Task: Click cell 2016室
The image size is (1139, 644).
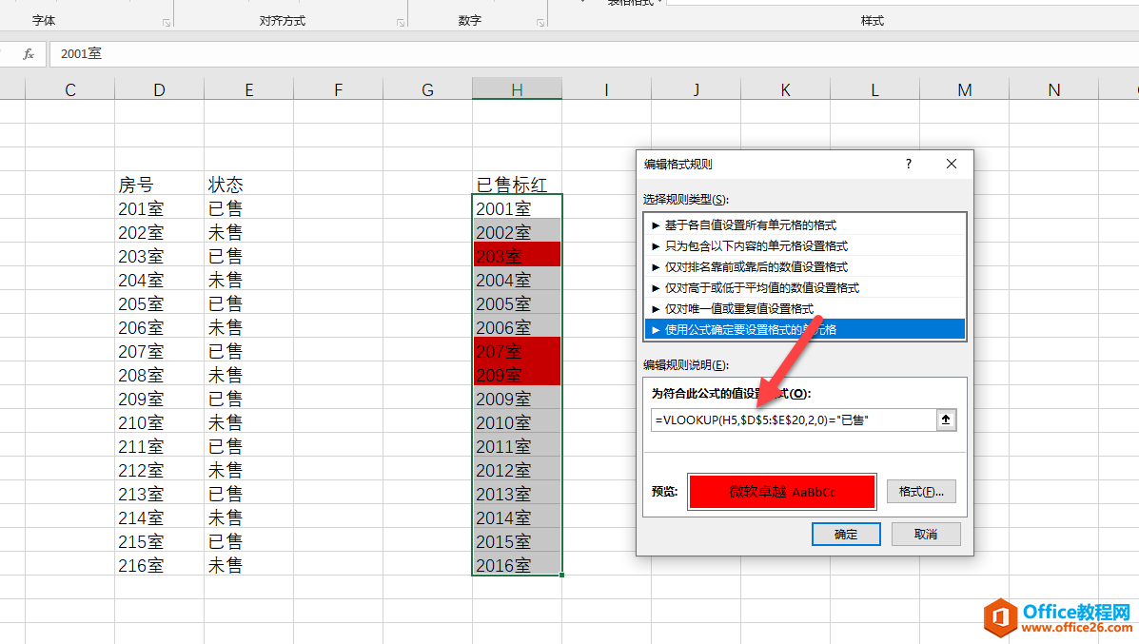Action: [x=517, y=565]
